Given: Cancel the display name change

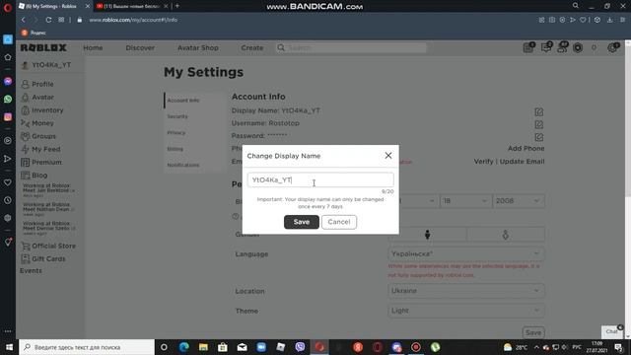Looking at the screenshot, I should (x=339, y=222).
